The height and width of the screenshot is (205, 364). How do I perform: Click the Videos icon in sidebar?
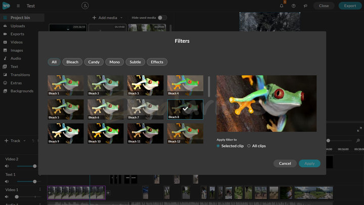pos(5,42)
